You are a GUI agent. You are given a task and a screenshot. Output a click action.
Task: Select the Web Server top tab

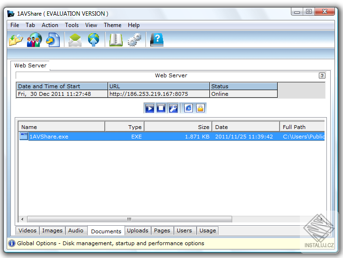tap(30, 65)
